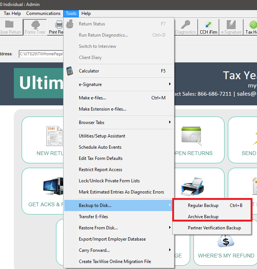Click the Calculator icon in the Tools menu

click(70, 71)
